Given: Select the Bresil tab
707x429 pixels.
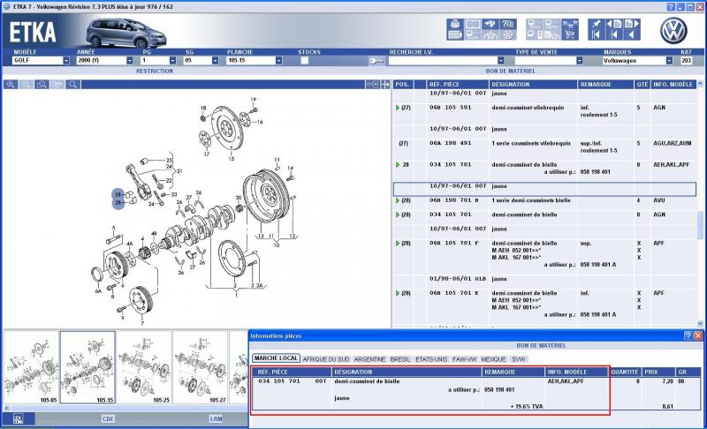Looking at the screenshot, I should (x=400, y=359).
